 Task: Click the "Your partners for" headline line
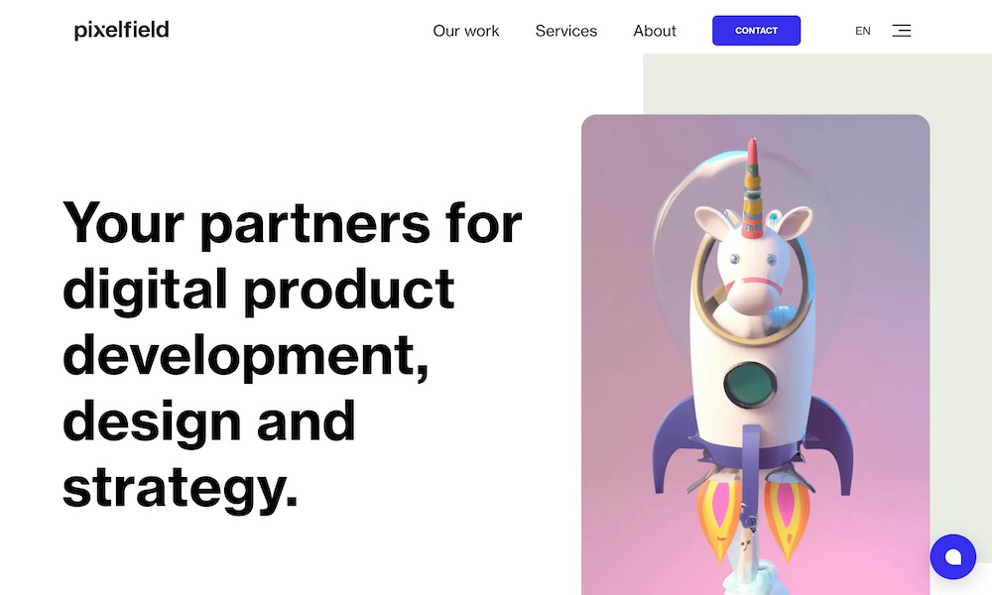[293, 222]
